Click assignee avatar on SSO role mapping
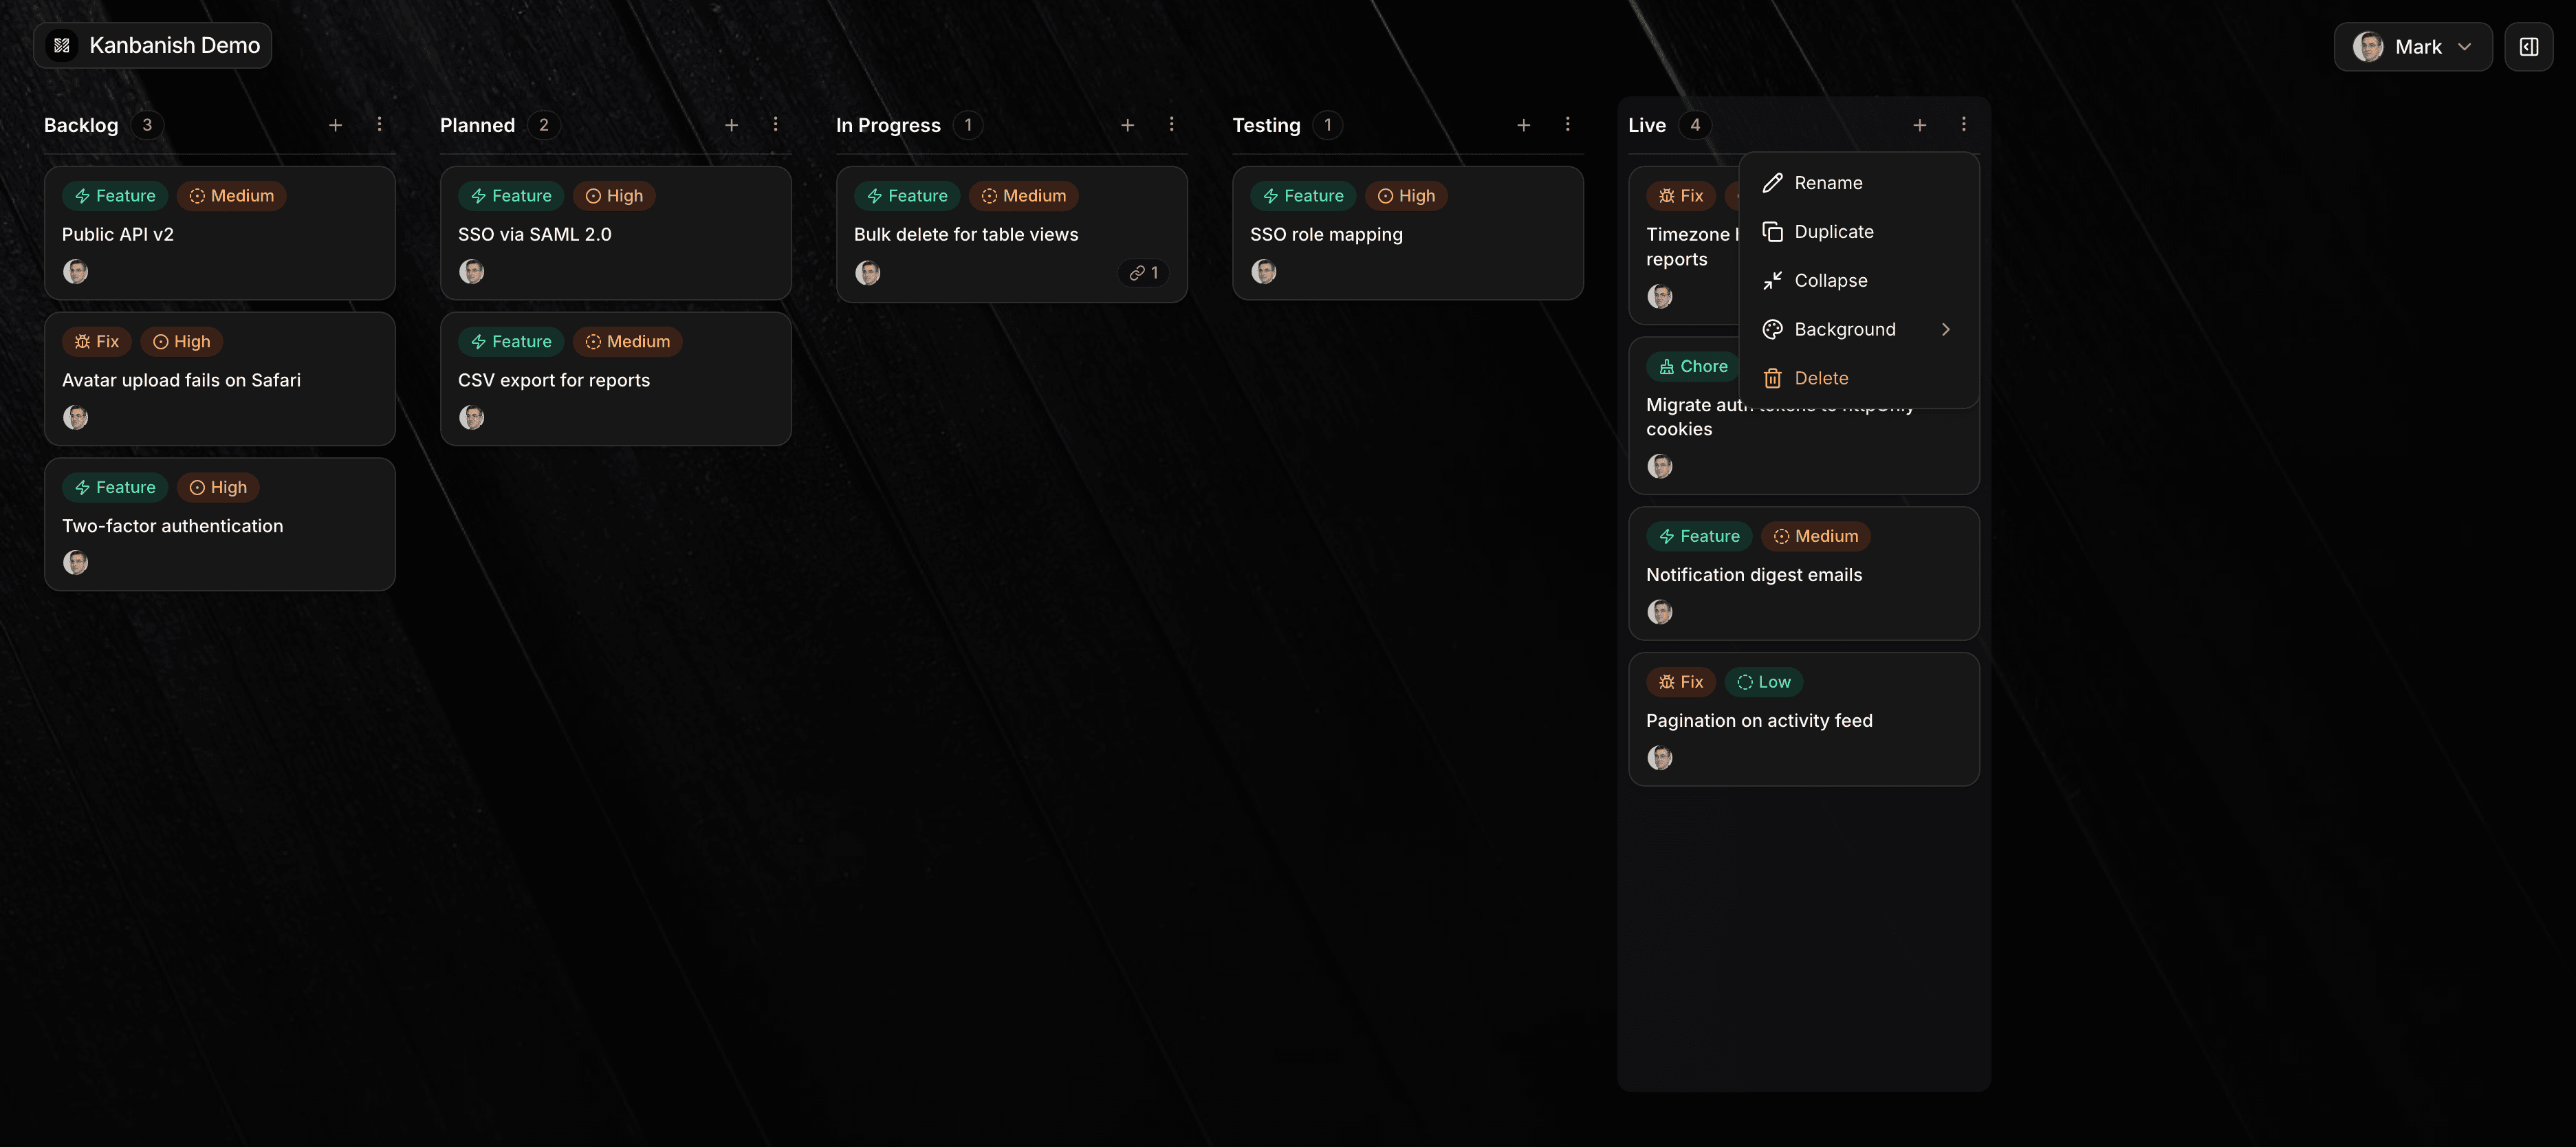2576x1147 pixels. tap(1264, 271)
